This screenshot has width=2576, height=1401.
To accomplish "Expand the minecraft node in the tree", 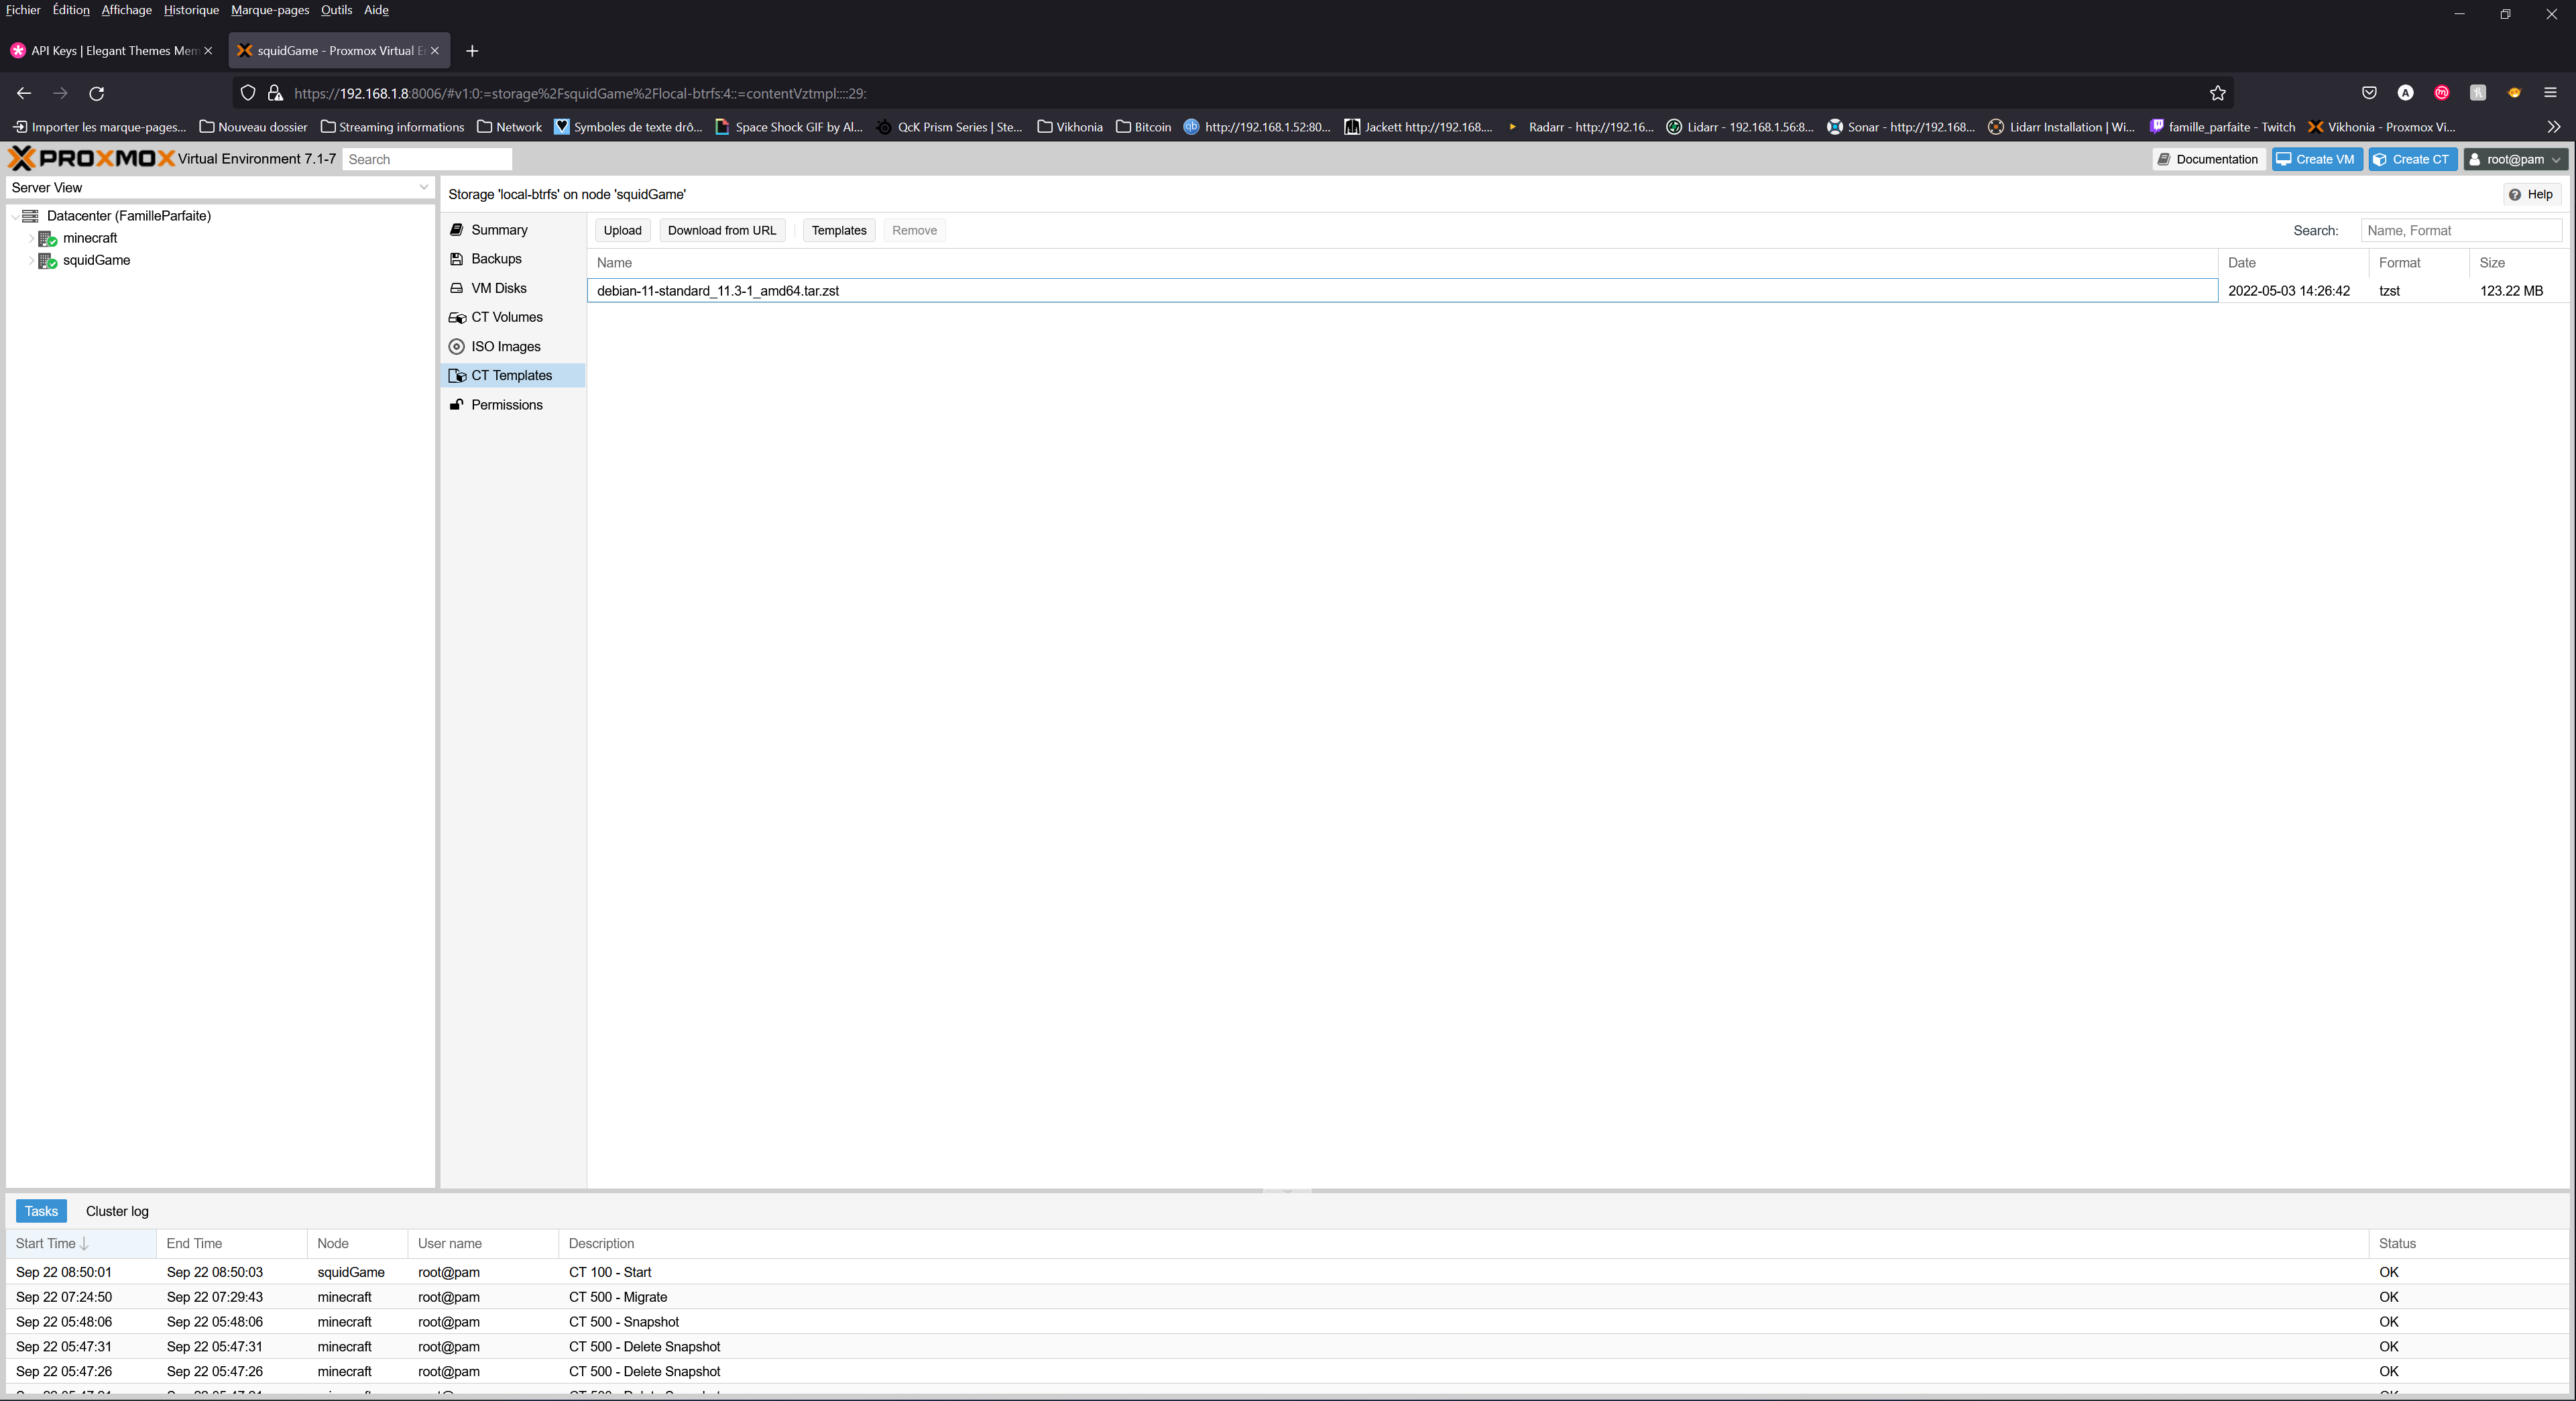I will [x=32, y=238].
